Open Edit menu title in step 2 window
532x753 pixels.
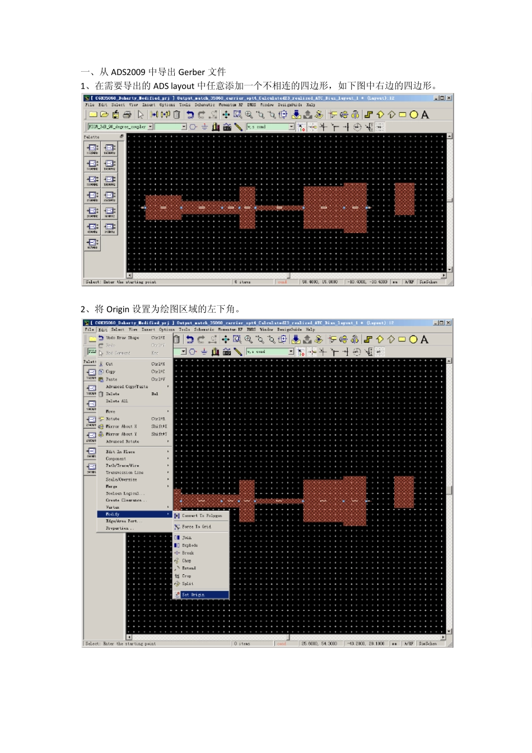[x=103, y=329]
